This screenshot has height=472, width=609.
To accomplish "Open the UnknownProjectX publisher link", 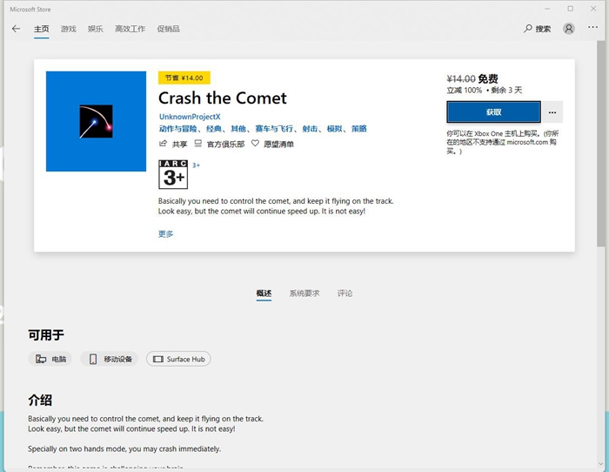I will coord(190,117).
